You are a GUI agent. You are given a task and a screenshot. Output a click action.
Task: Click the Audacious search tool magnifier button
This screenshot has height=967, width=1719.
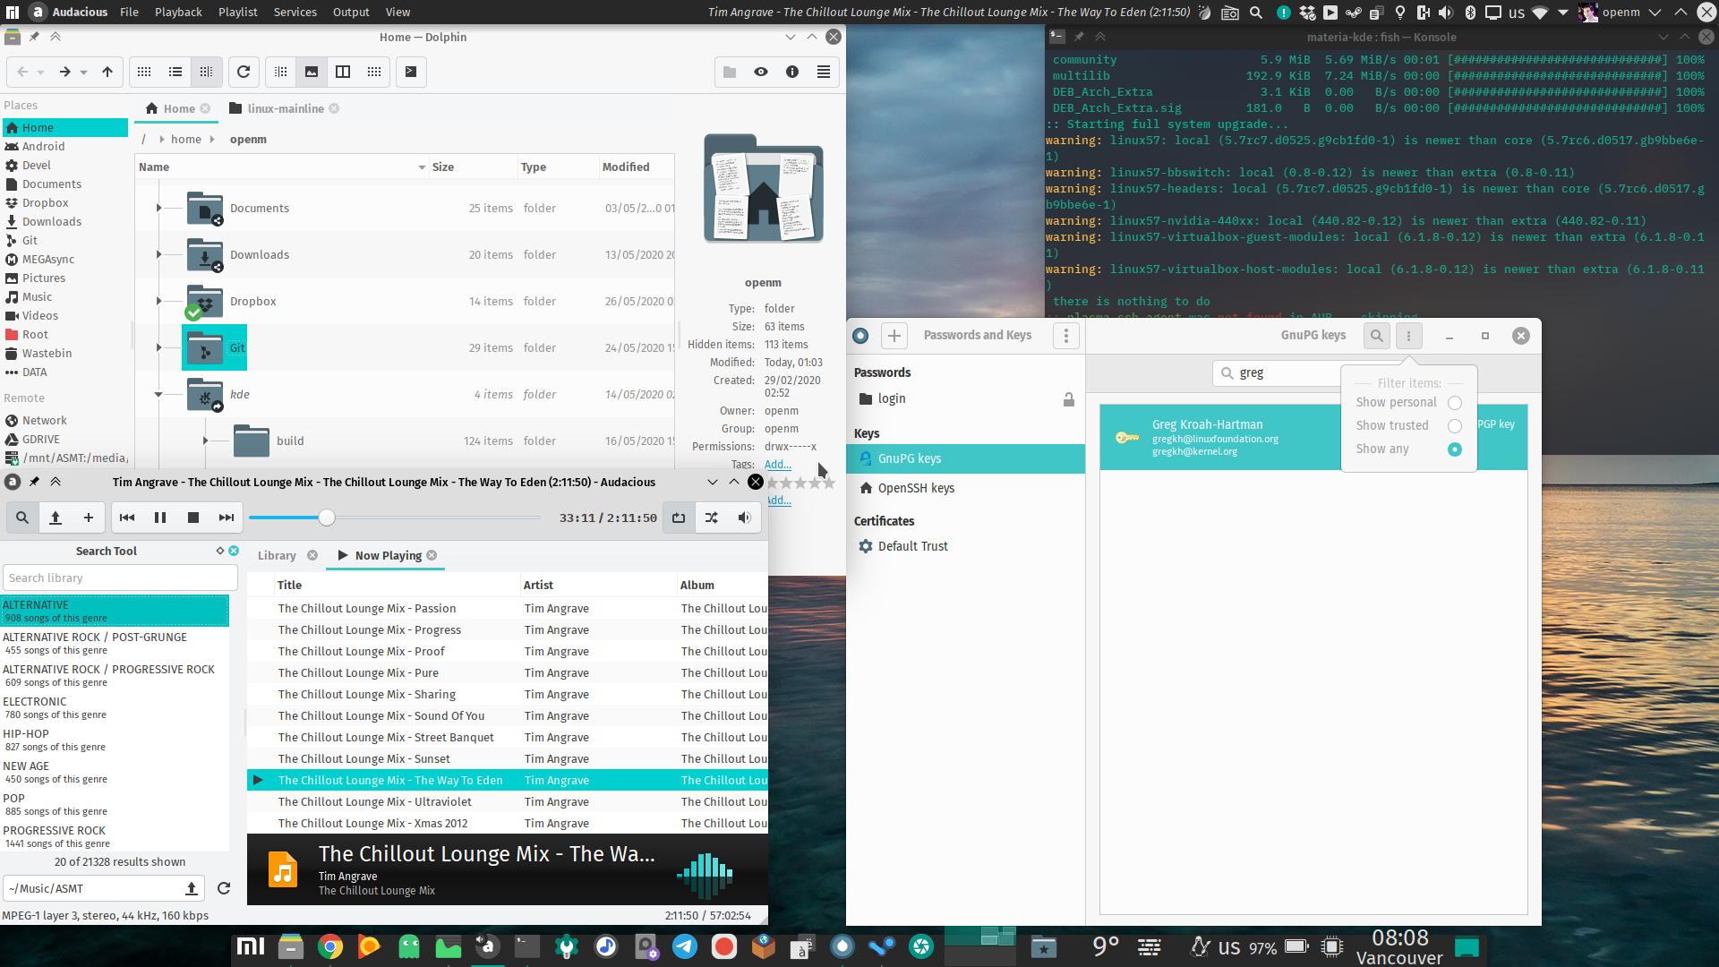pyautogui.click(x=22, y=518)
